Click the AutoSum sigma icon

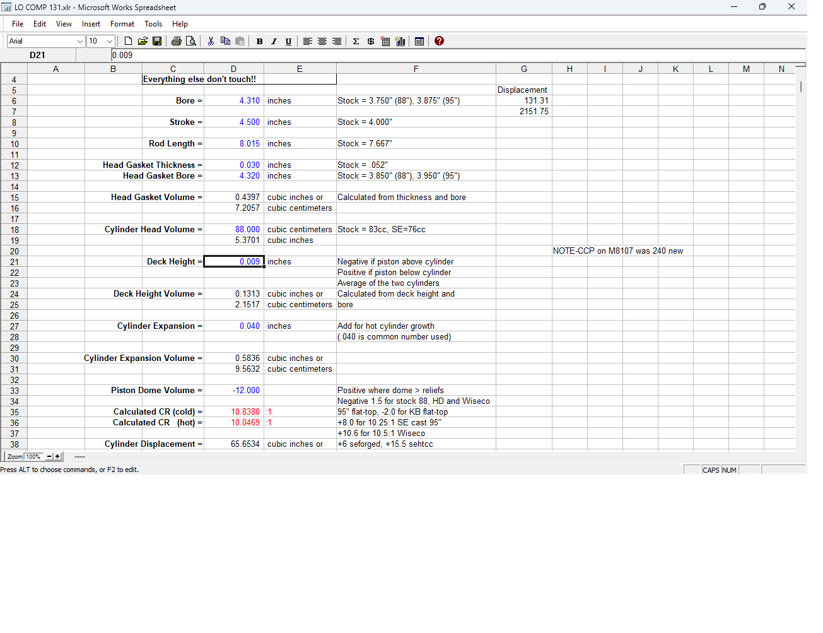coord(356,41)
